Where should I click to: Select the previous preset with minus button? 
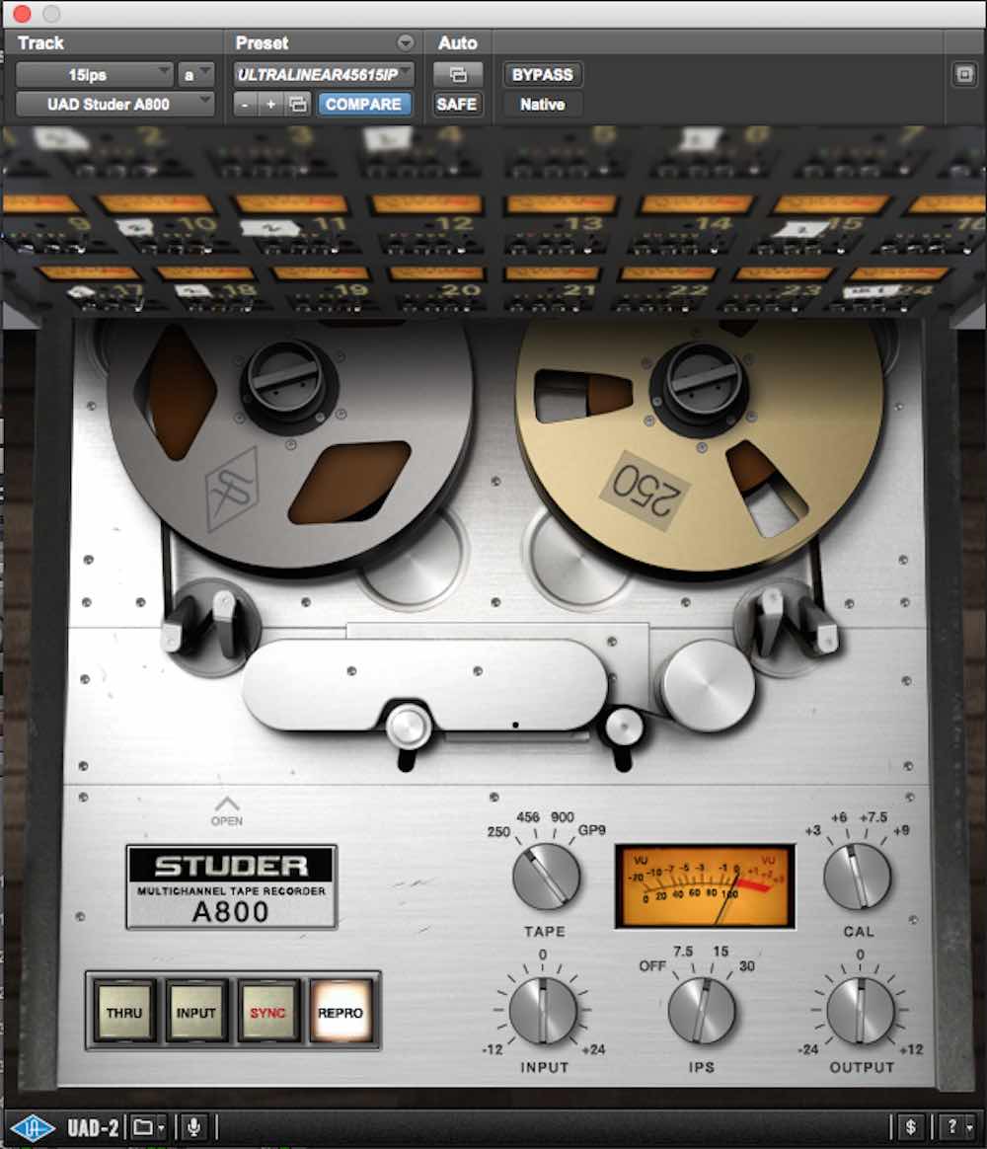(245, 104)
